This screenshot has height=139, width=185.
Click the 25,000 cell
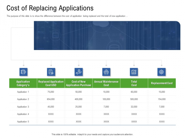[x=79, y=107]
